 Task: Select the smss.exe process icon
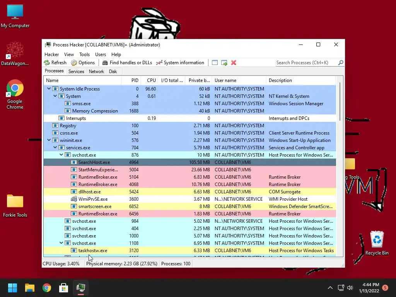click(67, 103)
